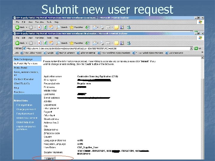Open Global help desk related link
The height and width of the screenshot is (161, 215).
25,122
